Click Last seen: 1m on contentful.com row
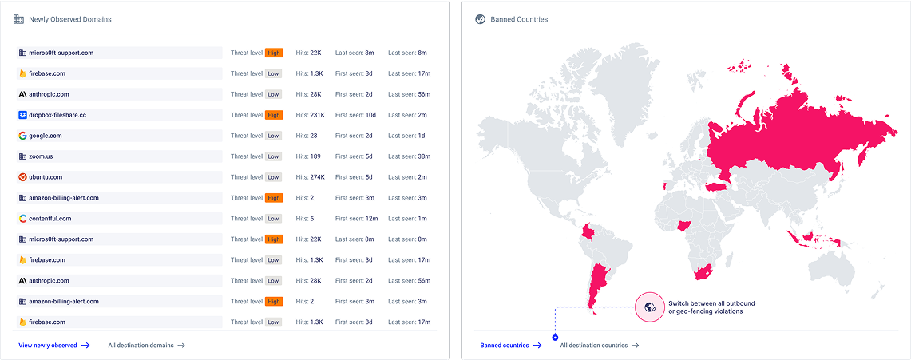 coord(408,219)
